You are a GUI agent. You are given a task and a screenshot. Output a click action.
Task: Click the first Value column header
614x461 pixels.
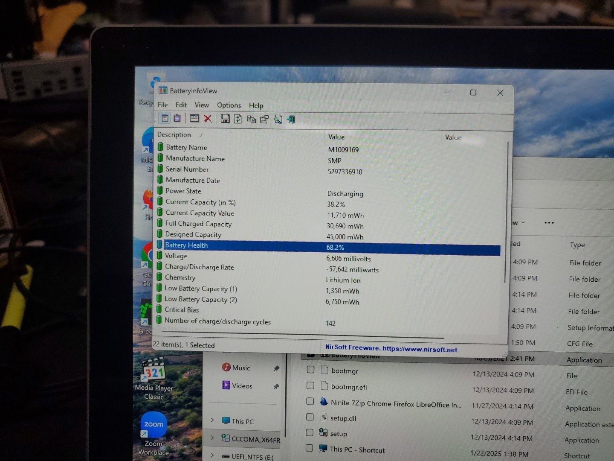pos(382,137)
